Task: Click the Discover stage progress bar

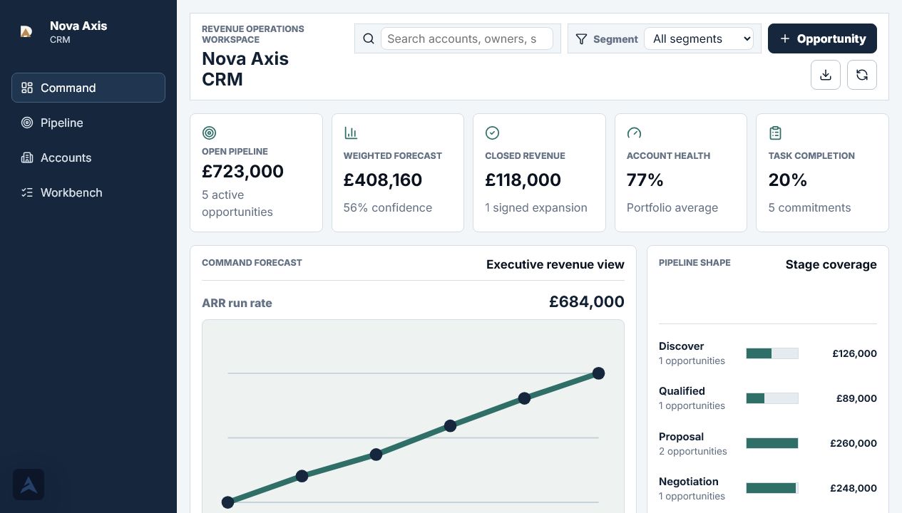Action: coord(772,353)
